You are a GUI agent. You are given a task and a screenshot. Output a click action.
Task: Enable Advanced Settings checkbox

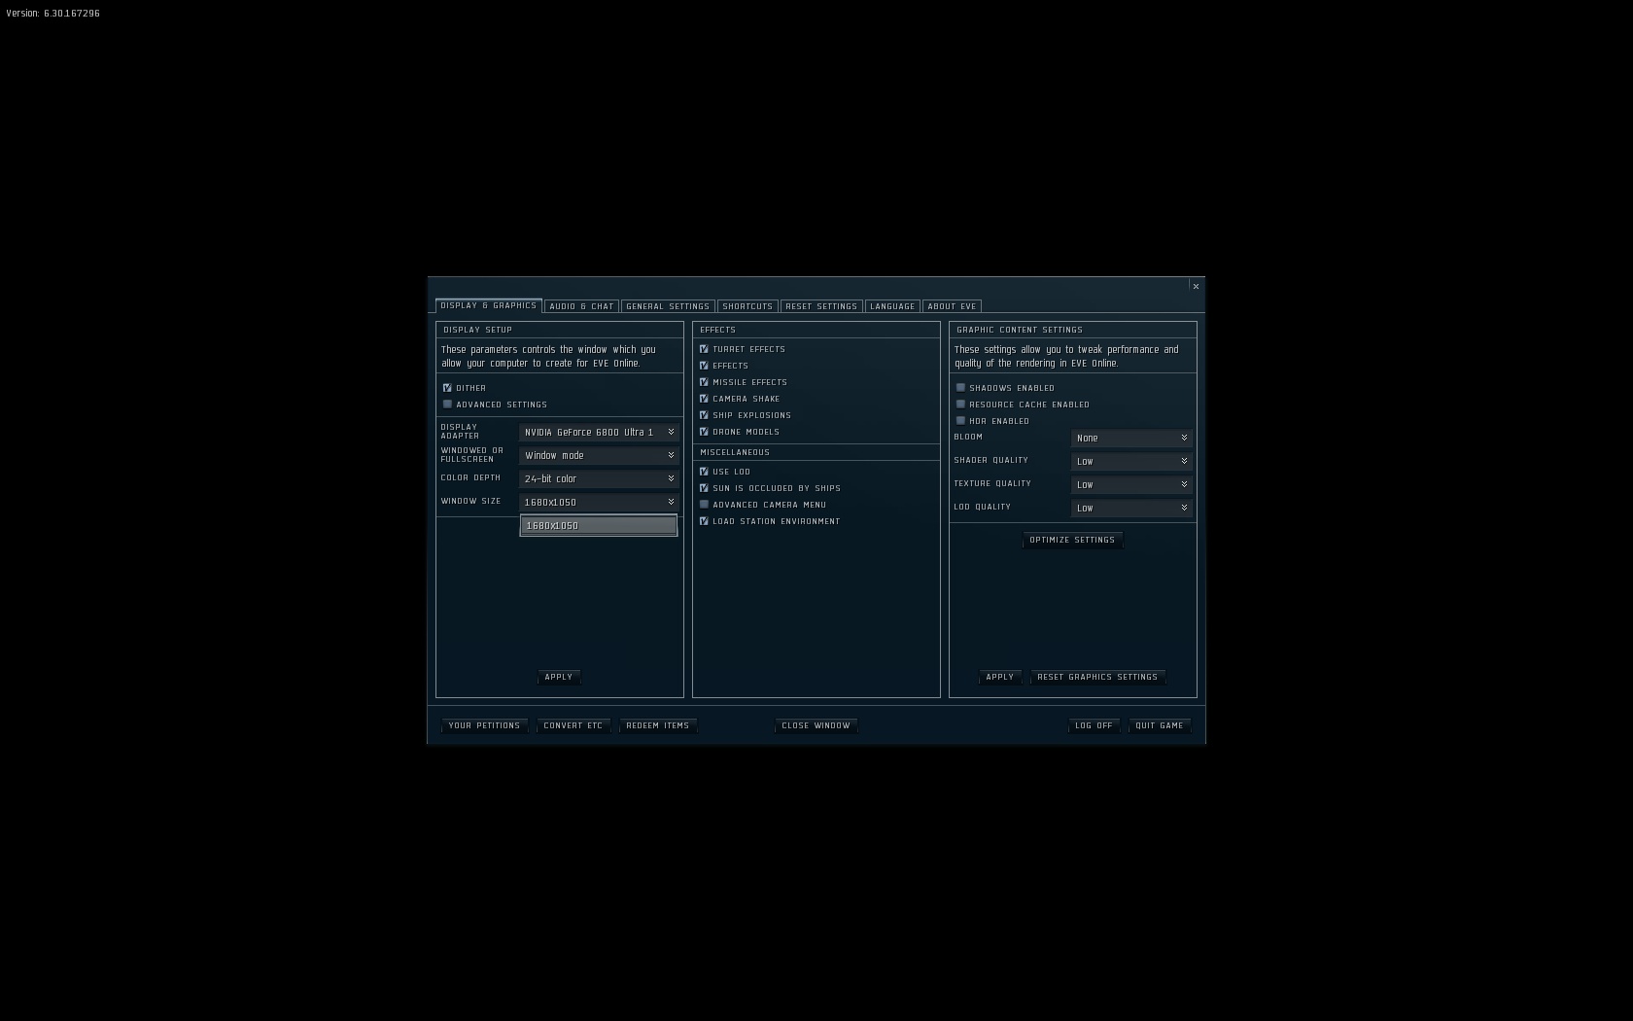click(x=447, y=405)
